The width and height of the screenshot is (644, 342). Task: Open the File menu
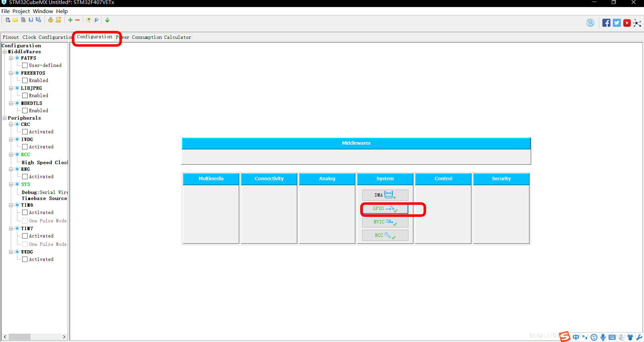5,11
